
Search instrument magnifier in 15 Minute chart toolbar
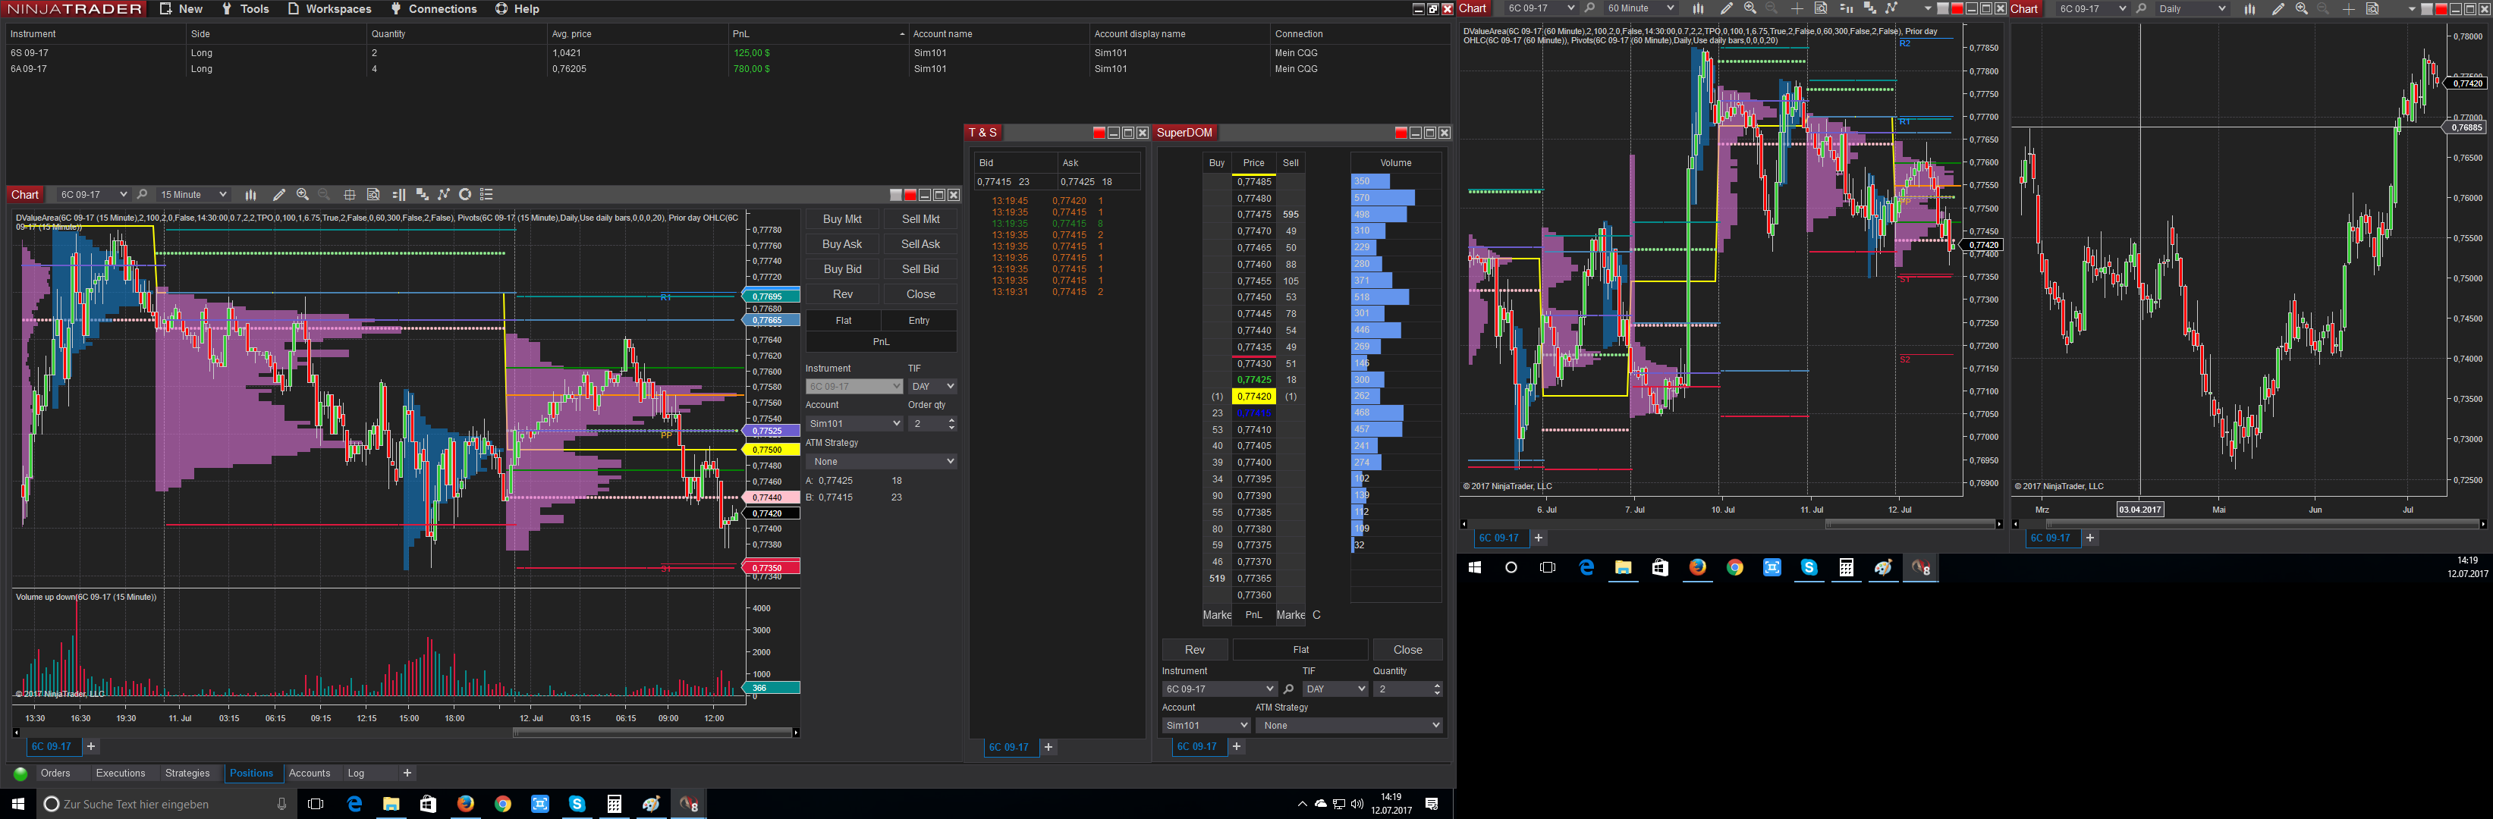143,196
